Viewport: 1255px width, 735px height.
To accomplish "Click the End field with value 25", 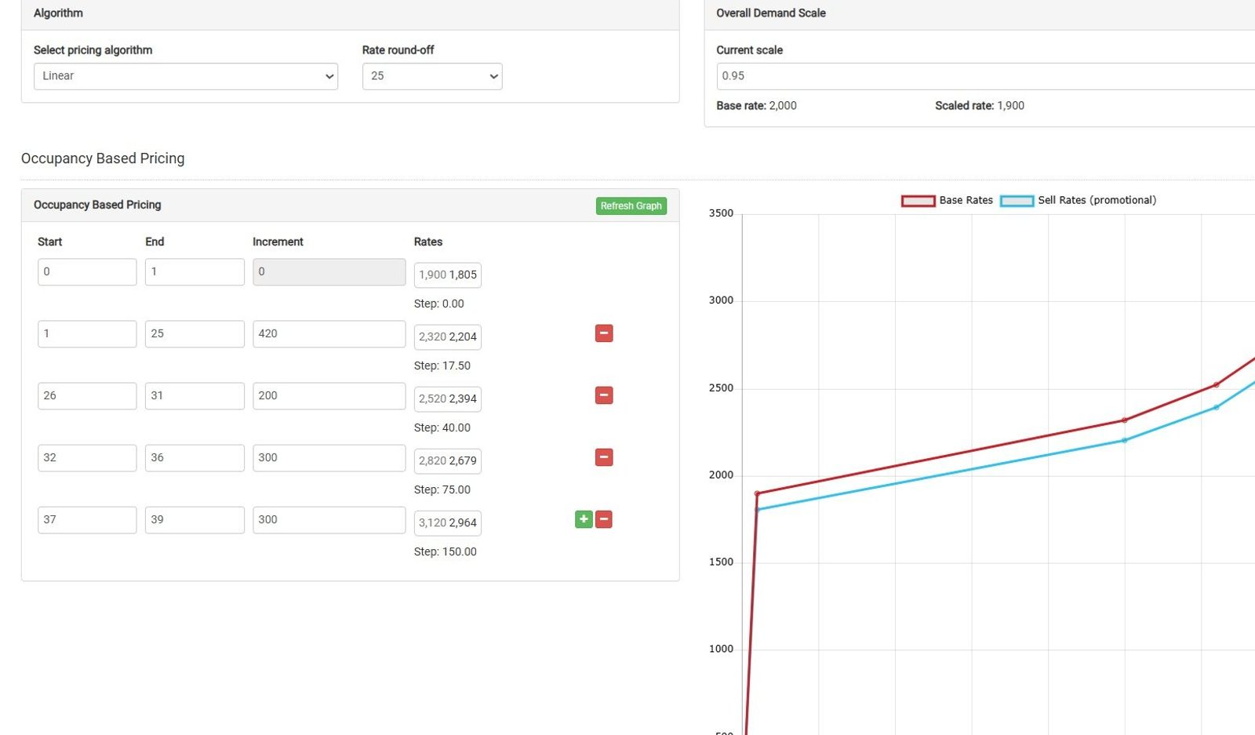I will tap(195, 333).
